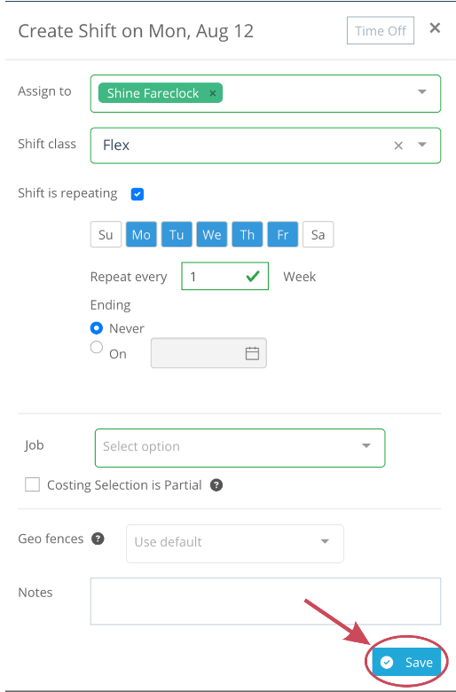Open the Job select option dropdown
Image resolution: width=456 pixels, height=692 pixels.
pyautogui.click(x=240, y=447)
